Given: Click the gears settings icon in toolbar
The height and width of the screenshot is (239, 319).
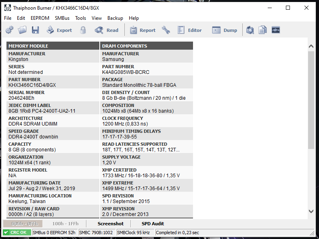Looking at the screenshot, I should point(9,30).
